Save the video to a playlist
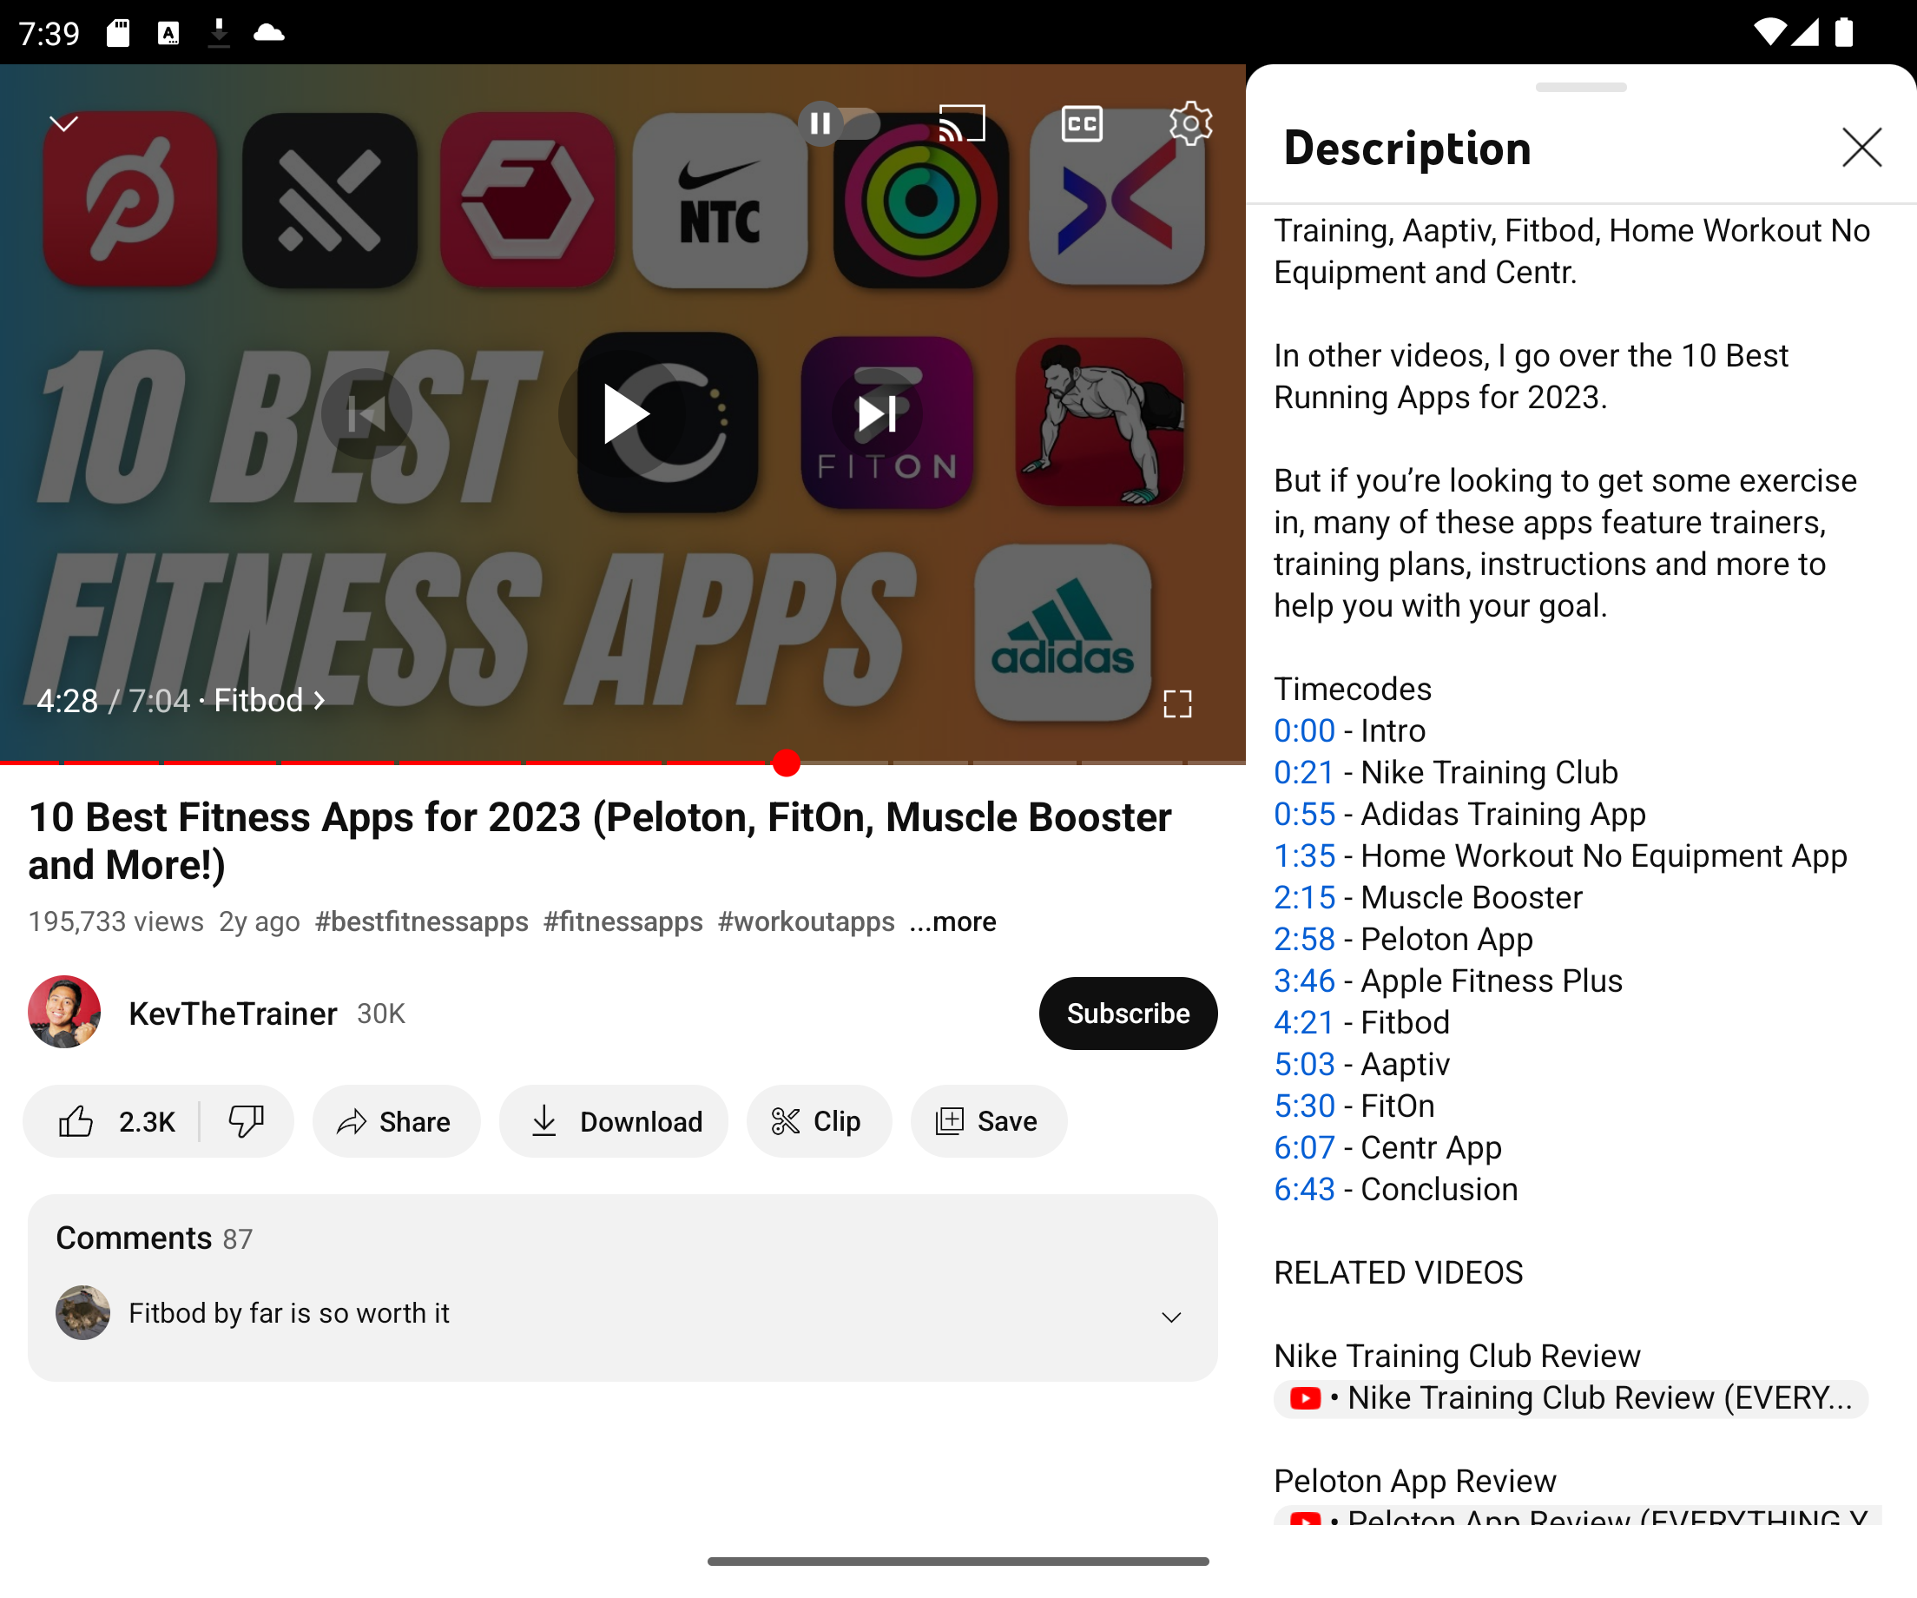Viewport: 1917px width, 1598px height. [989, 1121]
